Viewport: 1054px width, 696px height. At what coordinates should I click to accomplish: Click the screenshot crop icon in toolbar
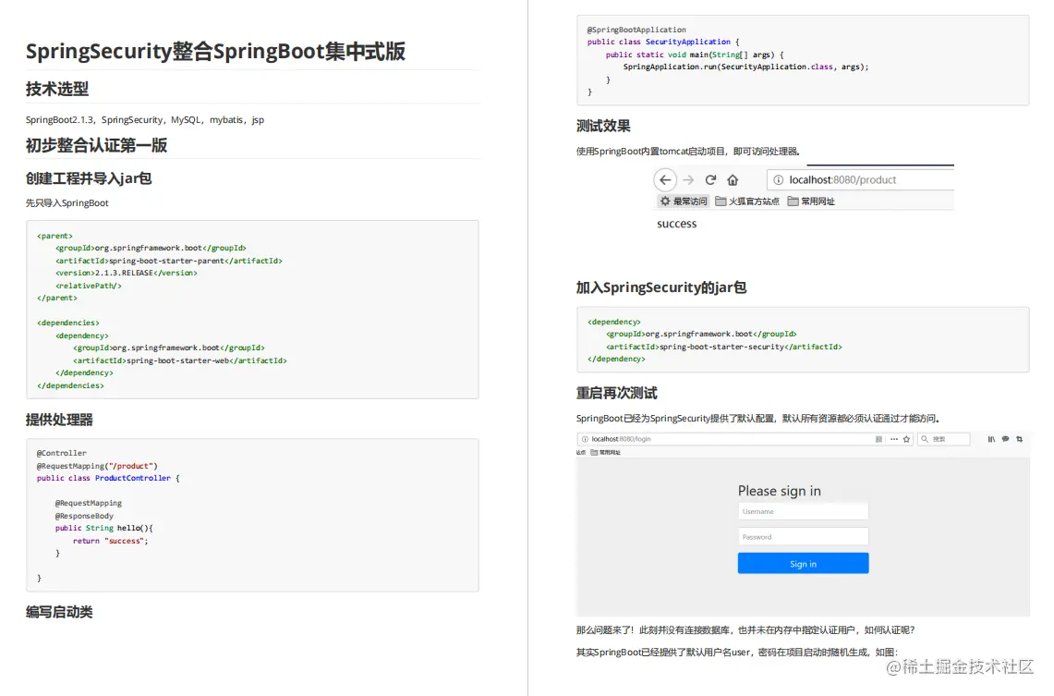pyautogui.click(x=1019, y=439)
